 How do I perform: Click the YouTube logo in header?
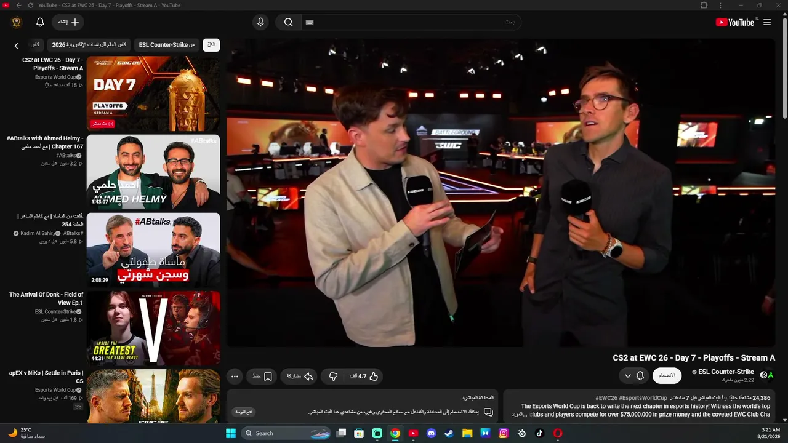click(734, 22)
